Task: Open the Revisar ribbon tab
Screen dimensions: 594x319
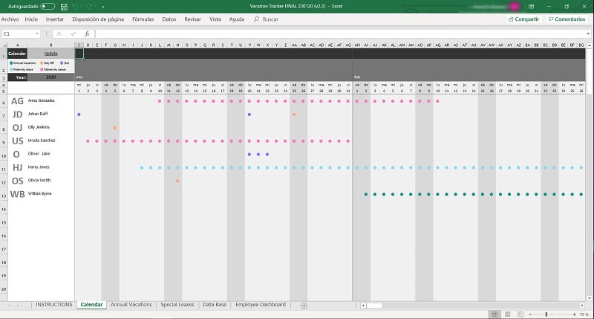Action: tap(192, 19)
